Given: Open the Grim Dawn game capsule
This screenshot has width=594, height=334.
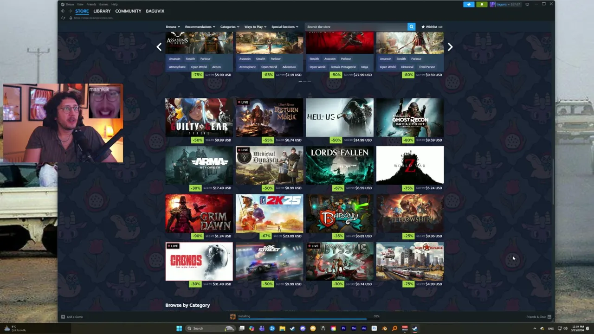Looking at the screenshot, I should coord(199,213).
